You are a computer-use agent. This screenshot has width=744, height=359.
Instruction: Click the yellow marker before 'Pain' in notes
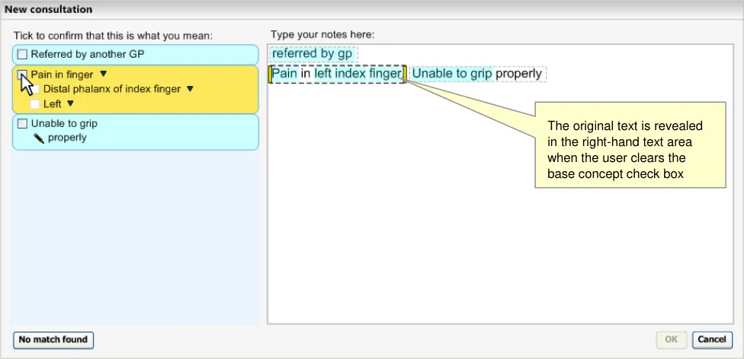(270, 74)
